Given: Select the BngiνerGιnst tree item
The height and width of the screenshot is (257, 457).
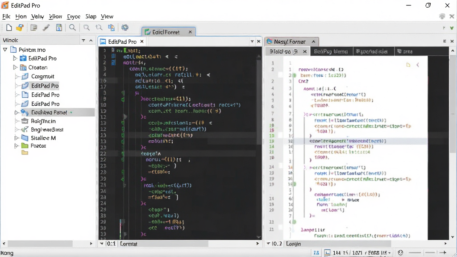Looking at the screenshot, I should coord(47,129).
